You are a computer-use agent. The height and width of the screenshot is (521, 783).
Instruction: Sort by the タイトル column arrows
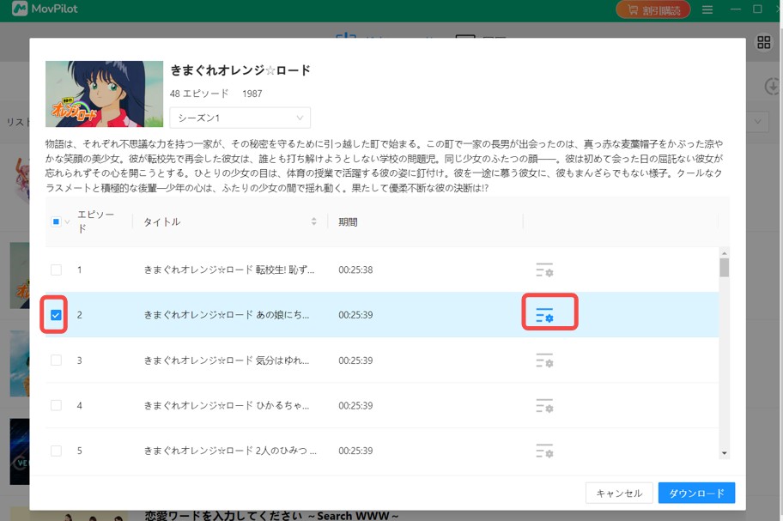[x=313, y=221]
